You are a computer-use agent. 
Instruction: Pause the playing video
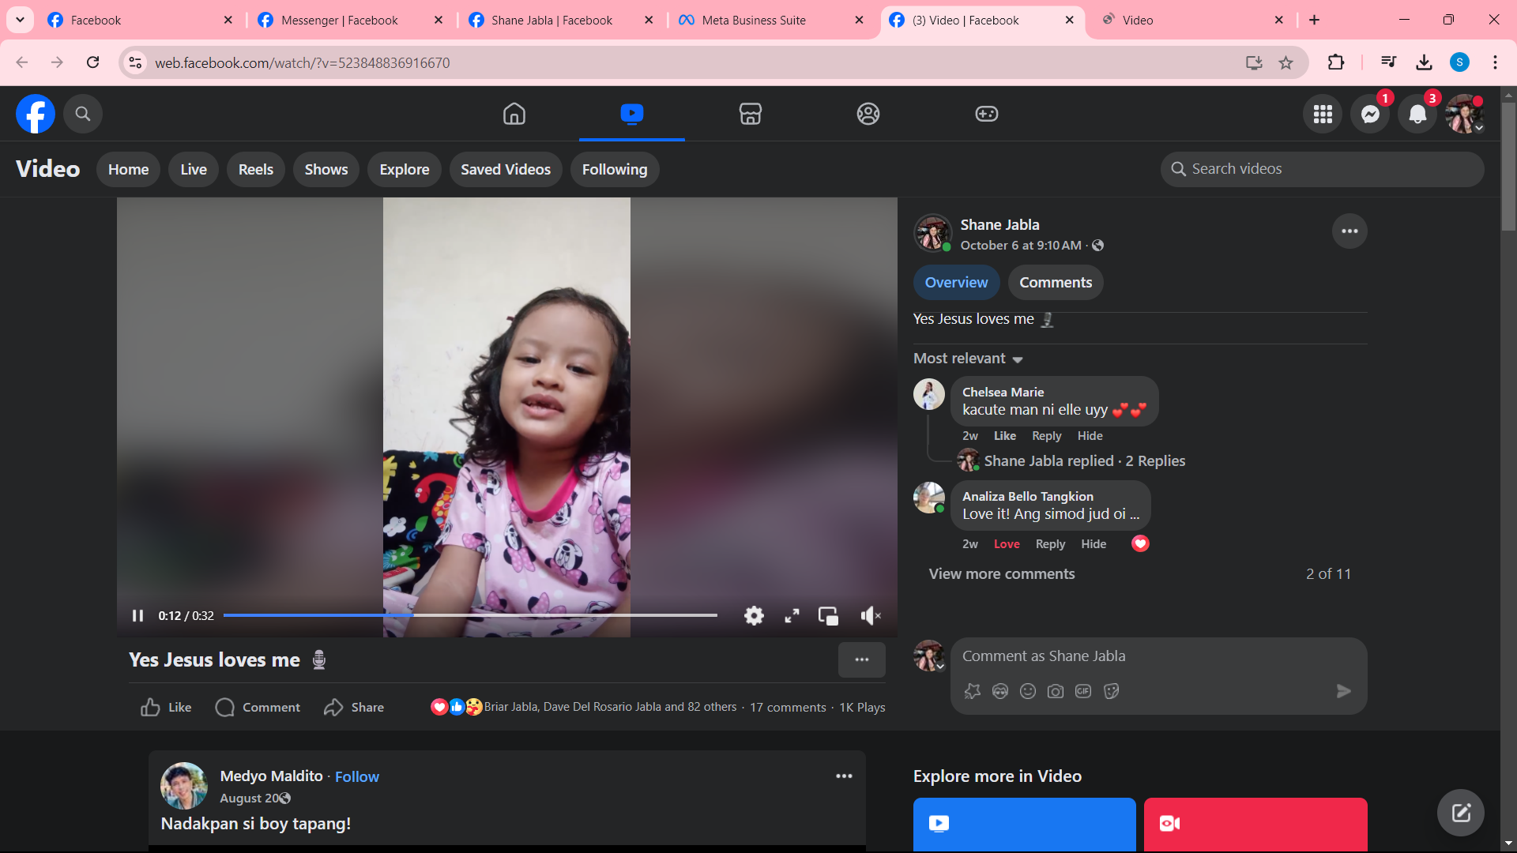click(x=137, y=616)
